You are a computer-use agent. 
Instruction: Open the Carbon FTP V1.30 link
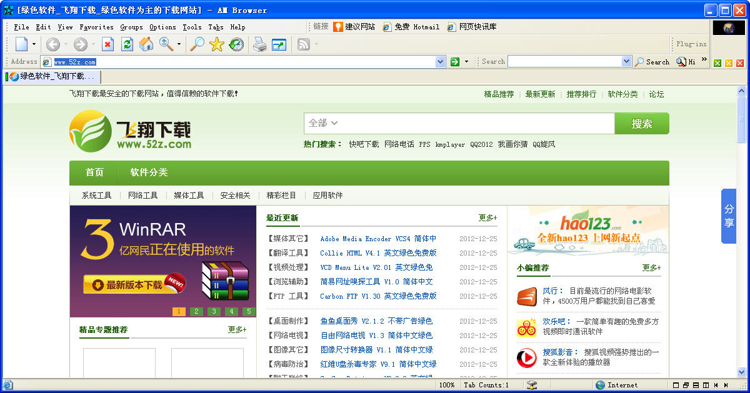point(378,296)
